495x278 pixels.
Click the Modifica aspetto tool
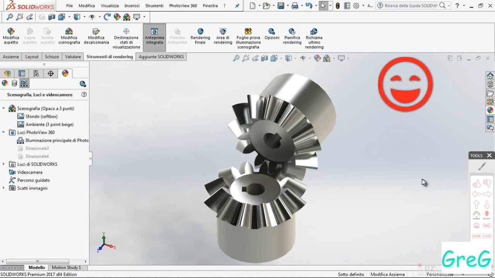coord(11,36)
